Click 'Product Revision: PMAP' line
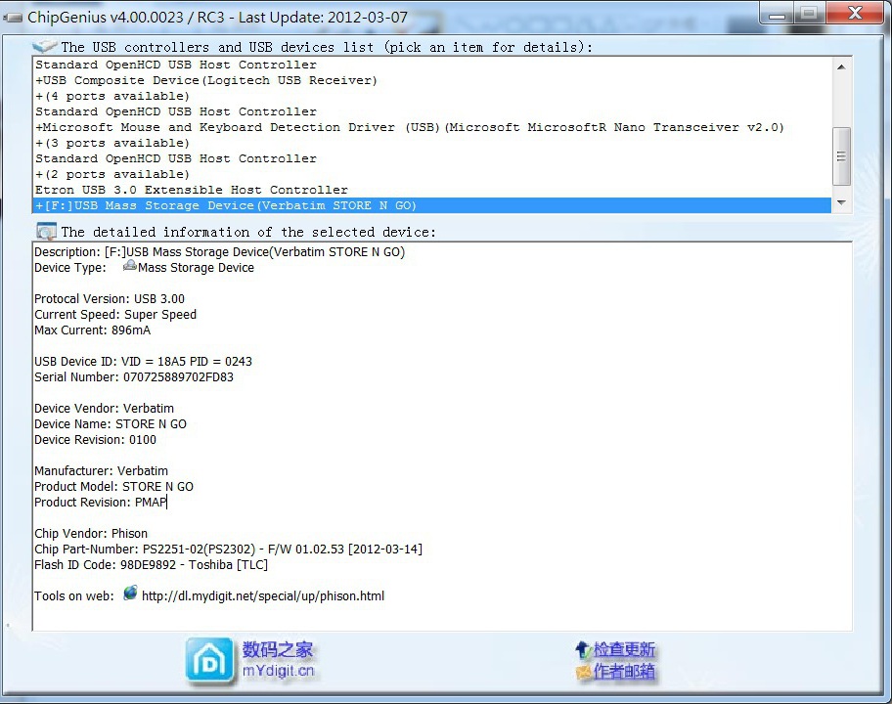This screenshot has height=704, width=892. (101, 503)
